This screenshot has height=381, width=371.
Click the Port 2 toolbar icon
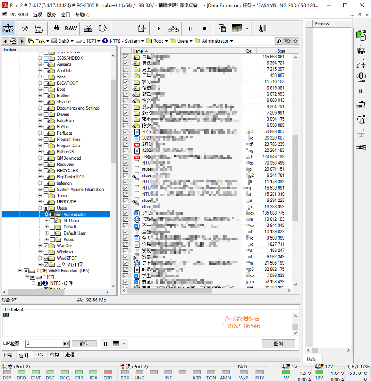(8, 28)
